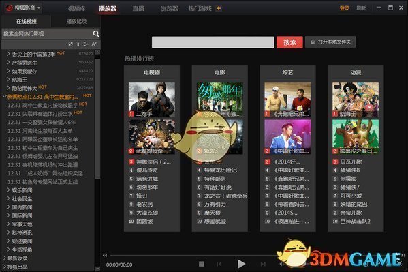
Task: Expand the 隐秘而伟大 entry
Action: coord(8,88)
